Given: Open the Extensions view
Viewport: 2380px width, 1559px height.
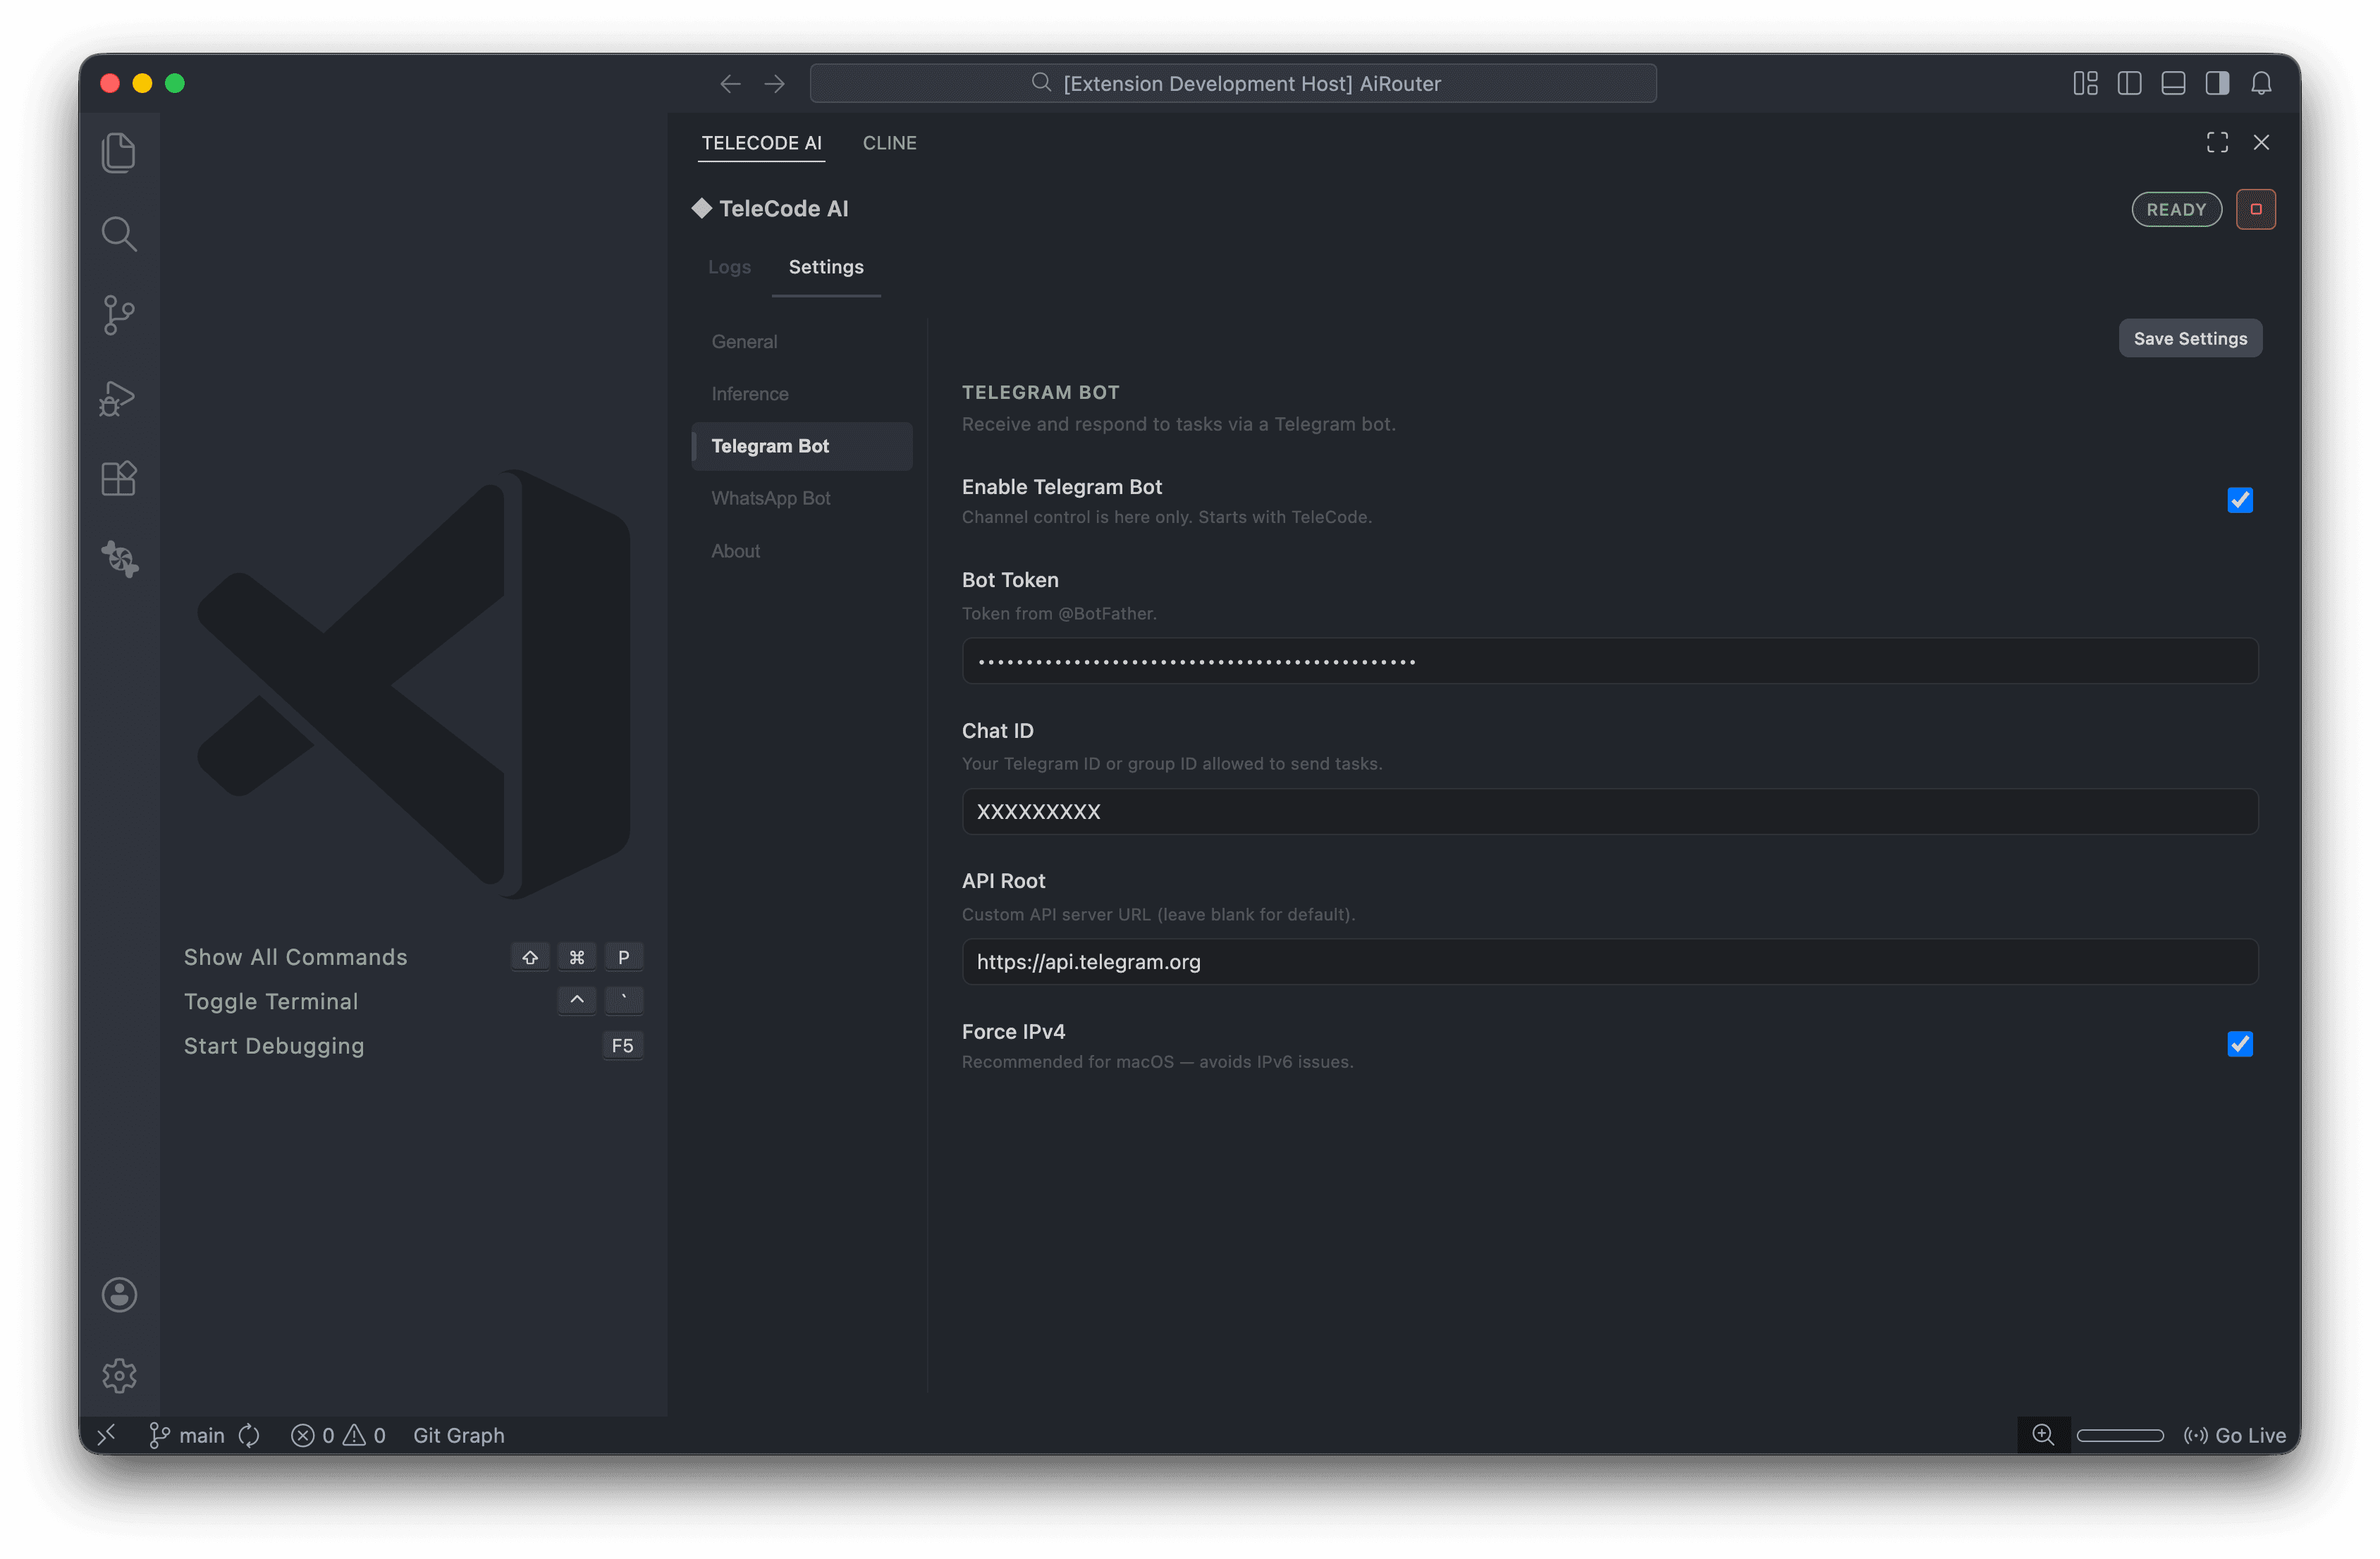Looking at the screenshot, I should click(x=119, y=478).
